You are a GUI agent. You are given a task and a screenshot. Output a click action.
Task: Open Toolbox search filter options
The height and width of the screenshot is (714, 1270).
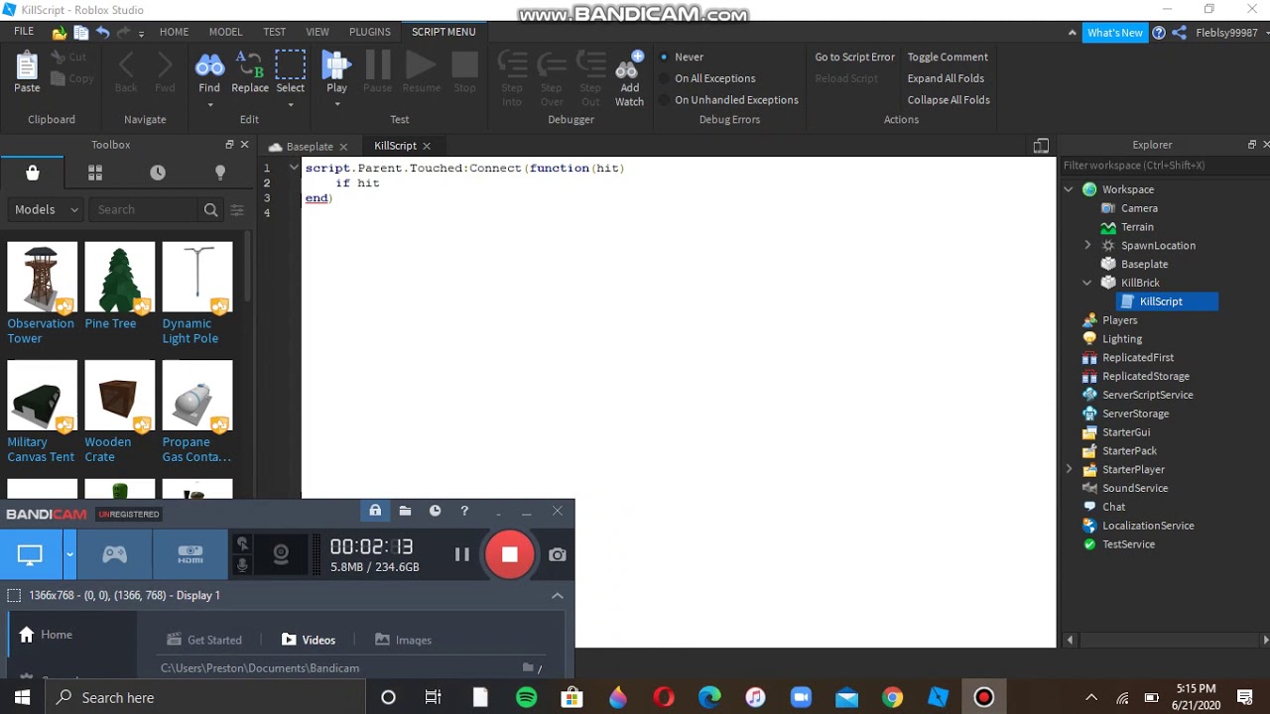(x=237, y=209)
